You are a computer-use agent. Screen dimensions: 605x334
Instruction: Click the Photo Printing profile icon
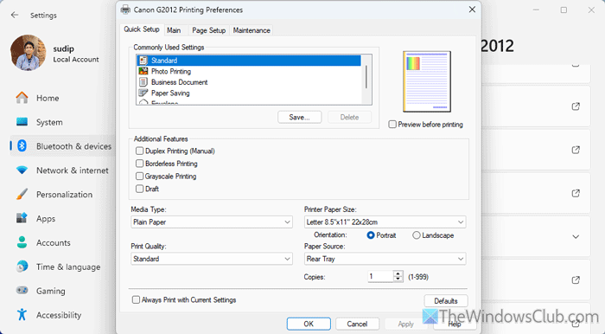pos(143,72)
